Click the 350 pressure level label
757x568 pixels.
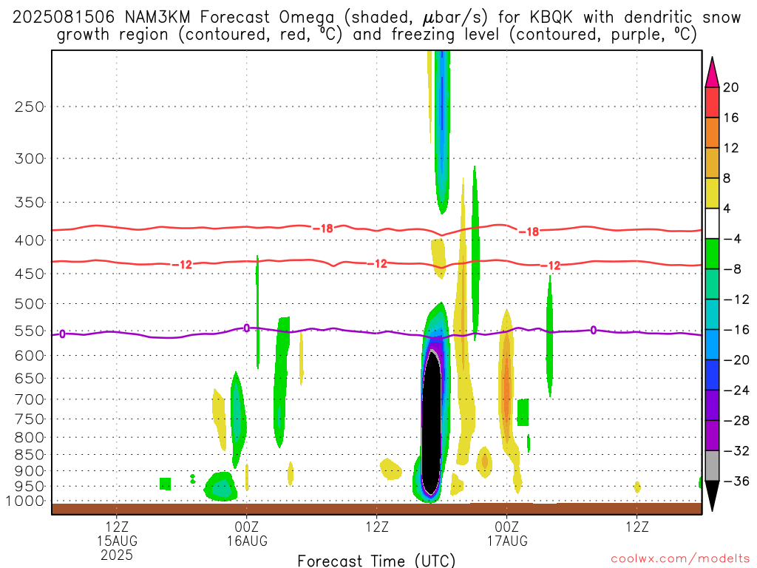30,203
